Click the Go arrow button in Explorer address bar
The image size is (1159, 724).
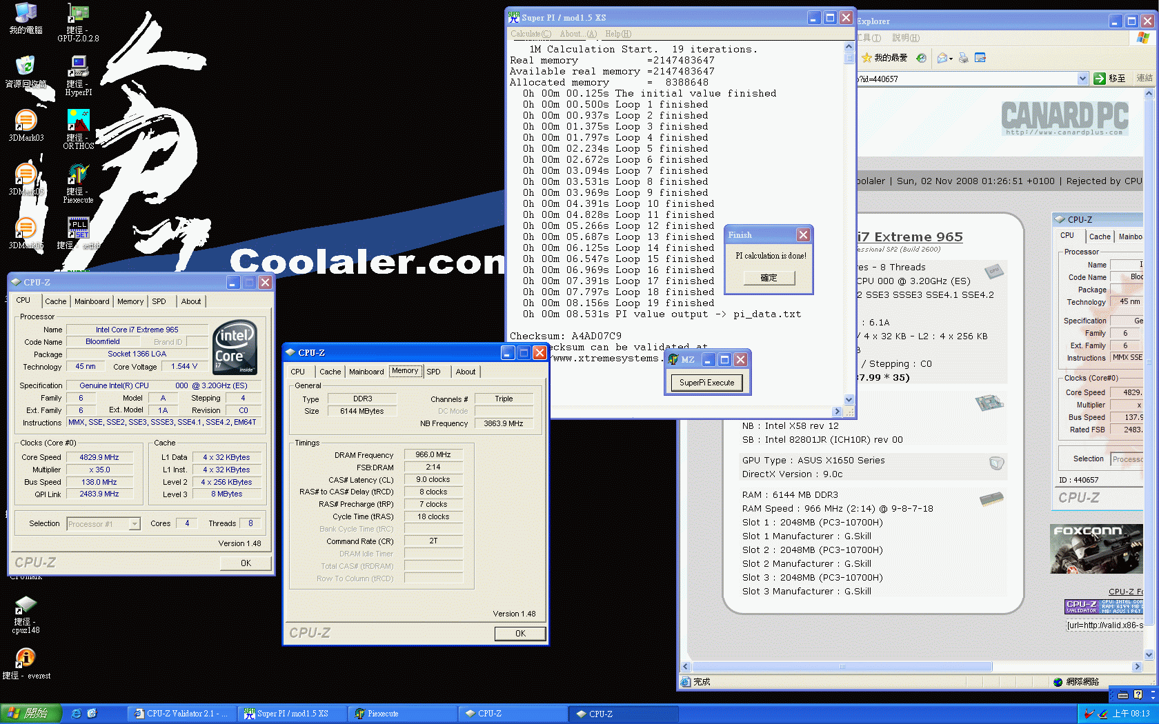pyautogui.click(x=1100, y=79)
